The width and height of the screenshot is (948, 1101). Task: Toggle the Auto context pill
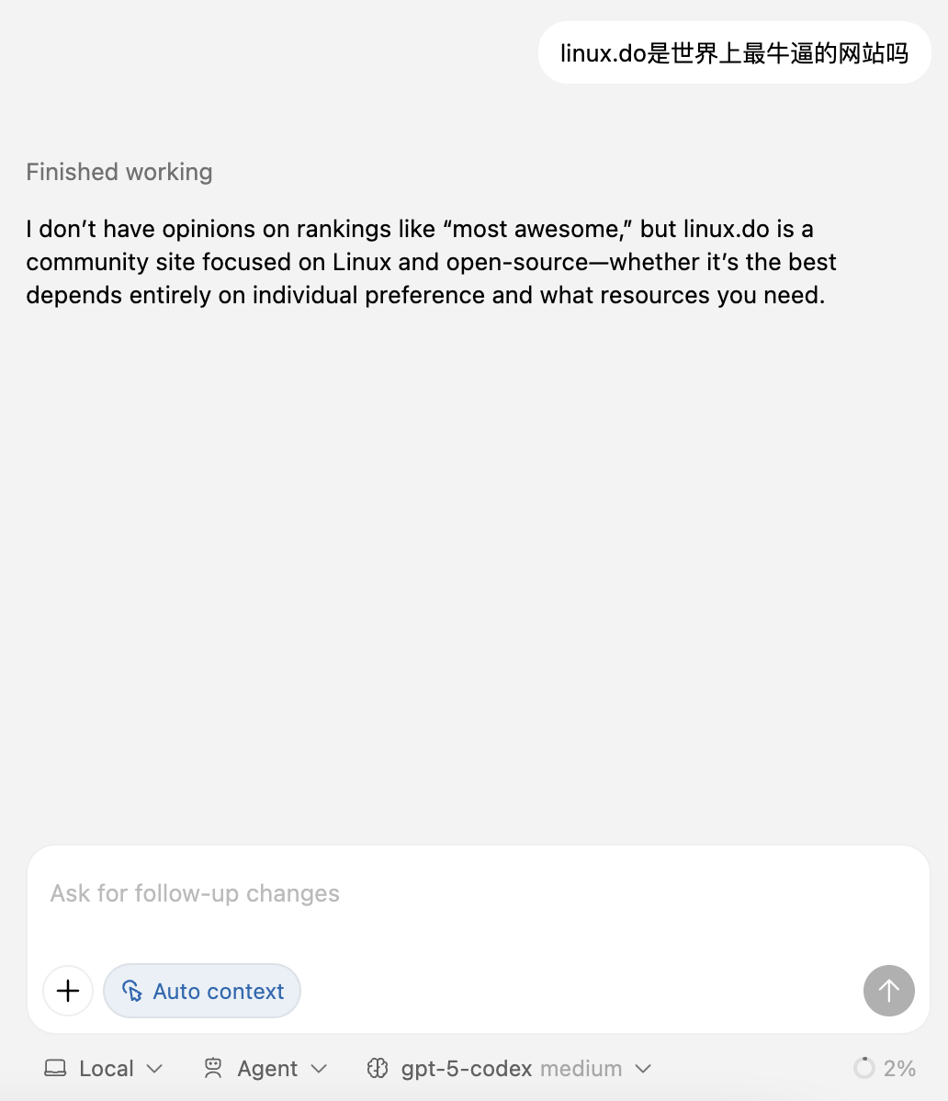click(x=202, y=991)
